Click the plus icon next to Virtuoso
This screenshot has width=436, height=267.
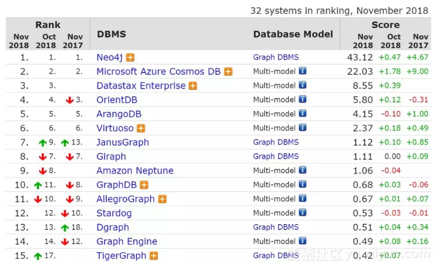click(141, 128)
